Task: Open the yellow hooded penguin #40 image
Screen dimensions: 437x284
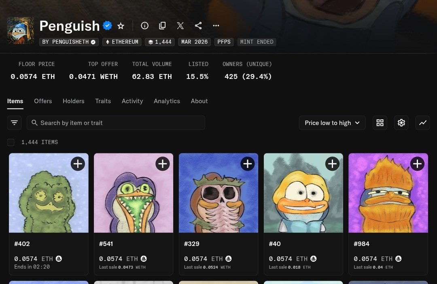Action: (303, 193)
